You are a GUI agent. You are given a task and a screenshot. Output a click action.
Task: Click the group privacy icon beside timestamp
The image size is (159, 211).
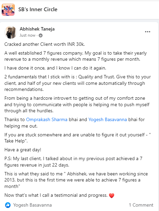40,35
